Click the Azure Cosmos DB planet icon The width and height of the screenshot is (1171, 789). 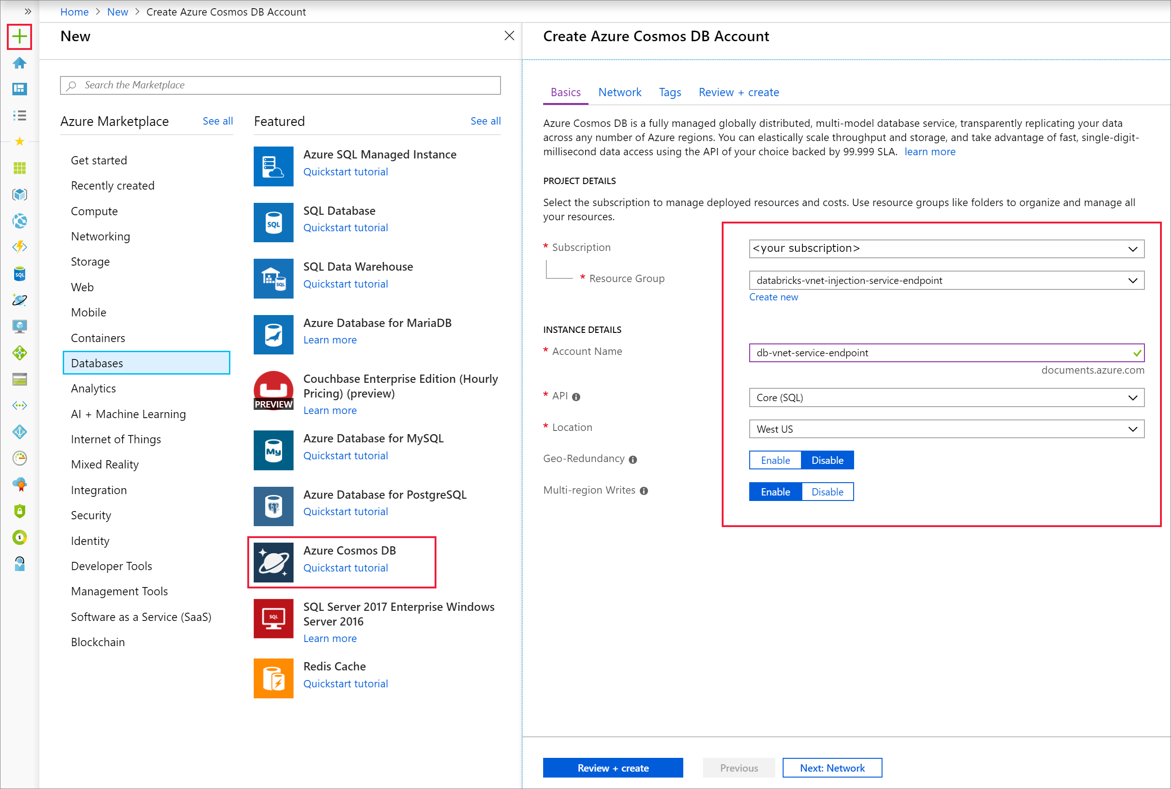pos(273,562)
